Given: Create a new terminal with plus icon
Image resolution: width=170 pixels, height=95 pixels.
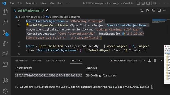Looking at the screenshot, I should coord(141,60).
